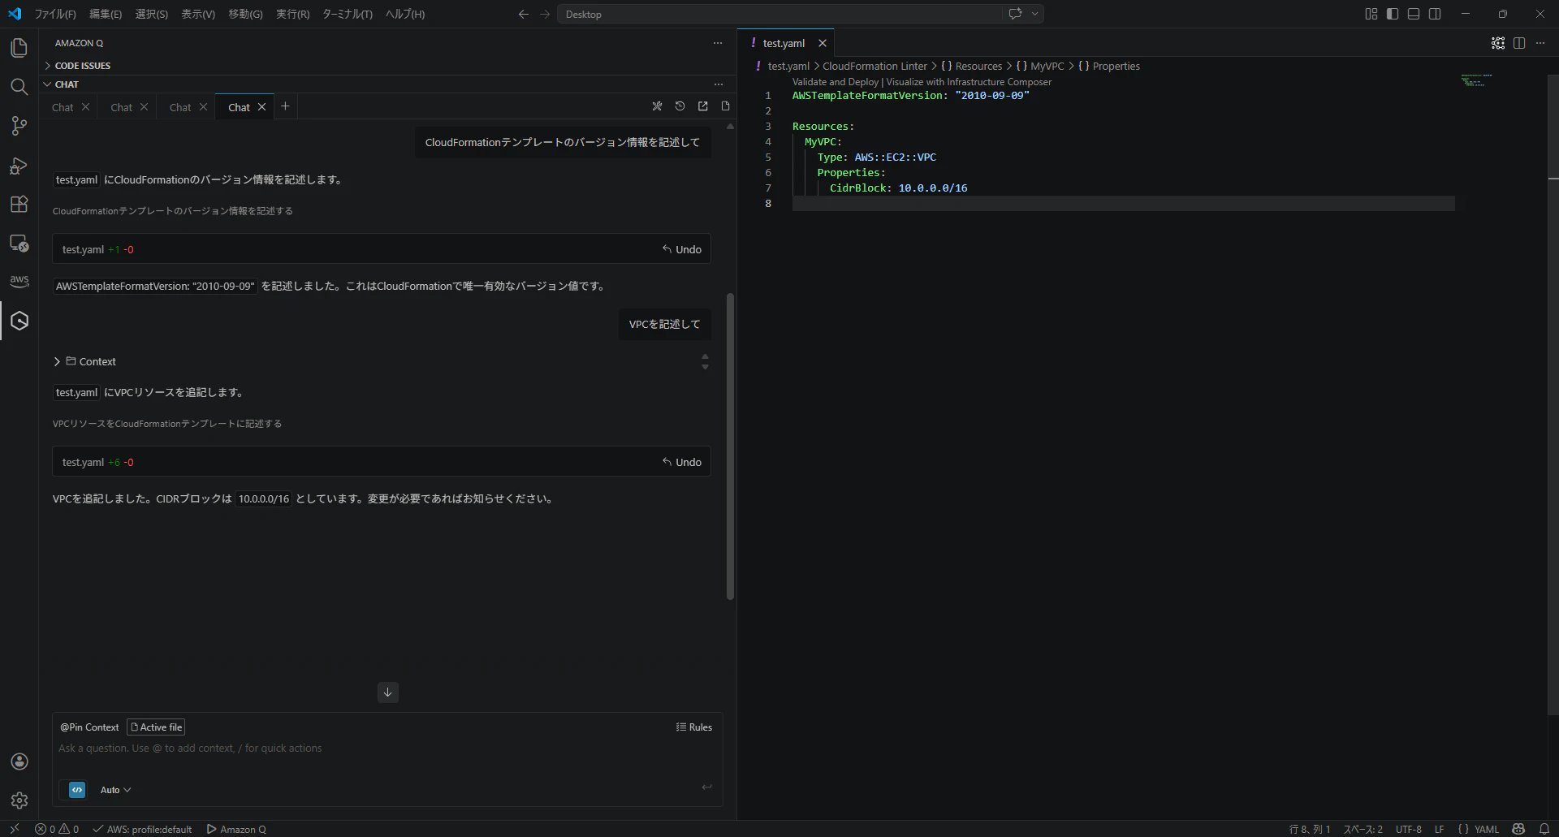Open the Copilot chat icon in command center
This screenshot has height=837, width=1559.
pyautogui.click(x=1015, y=14)
